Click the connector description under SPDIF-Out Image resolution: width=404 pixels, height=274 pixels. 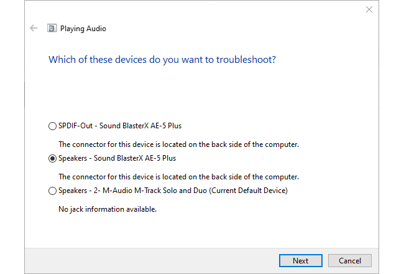178,144
